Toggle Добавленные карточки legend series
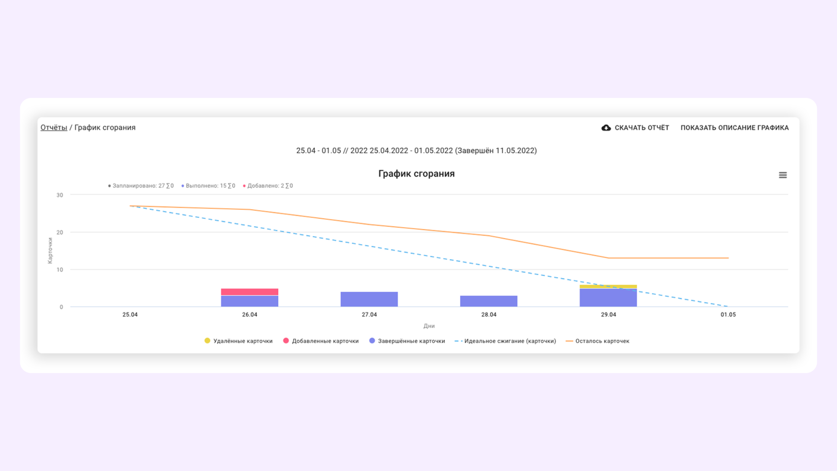Image resolution: width=837 pixels, height=471 pixels. click(325, 341)
